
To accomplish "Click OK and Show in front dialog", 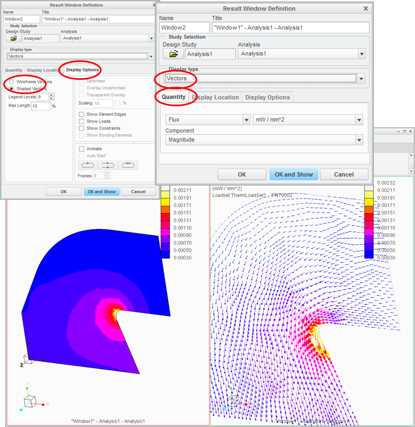I will tap(294, 174).
